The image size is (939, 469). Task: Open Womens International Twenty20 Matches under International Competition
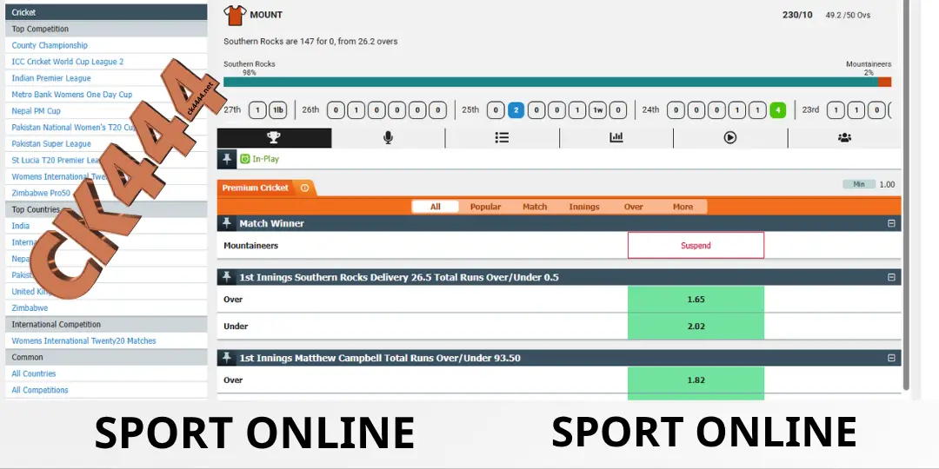pyautogui.click(x=83, y=341)
